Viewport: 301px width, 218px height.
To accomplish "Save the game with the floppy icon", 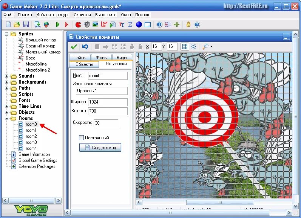I will [26, 24].
